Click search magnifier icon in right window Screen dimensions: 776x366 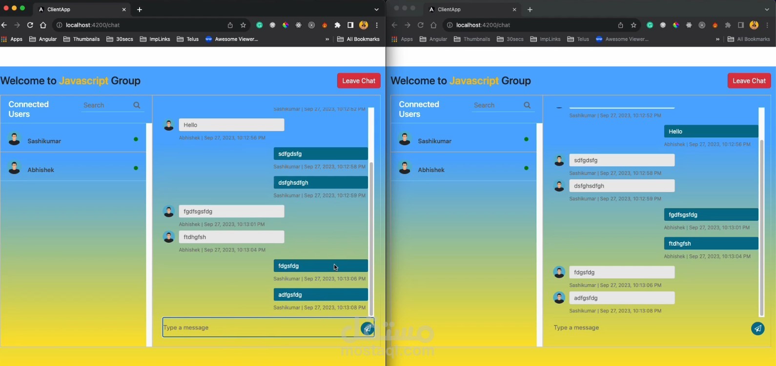coord(527,105)
